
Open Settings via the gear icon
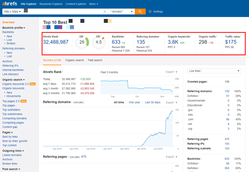(150, 12)
